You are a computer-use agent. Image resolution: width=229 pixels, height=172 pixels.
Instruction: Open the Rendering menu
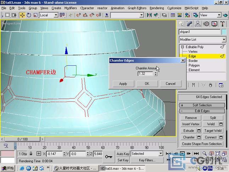[x=157, y=8]
